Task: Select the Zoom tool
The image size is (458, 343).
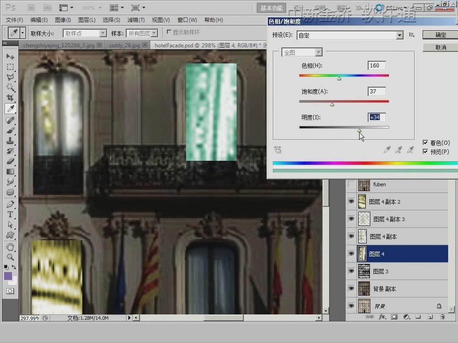Action: pos(10,257)
